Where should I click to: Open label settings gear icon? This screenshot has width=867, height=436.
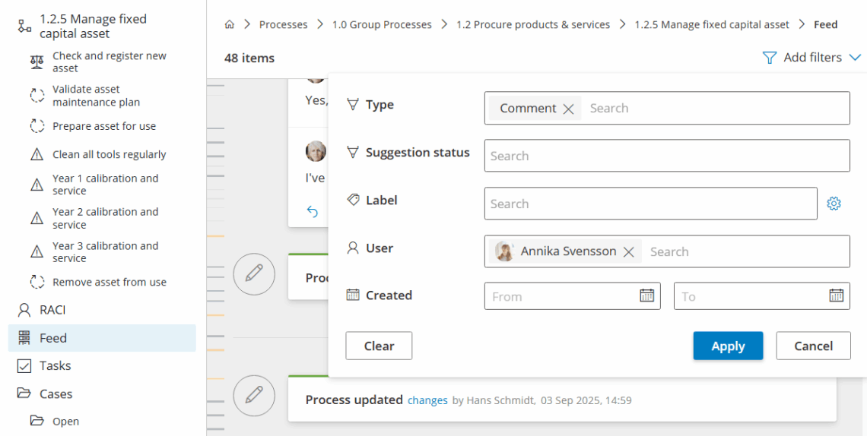point(834,204)
